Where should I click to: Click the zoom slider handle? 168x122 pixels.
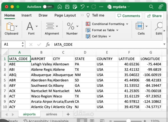coord(128,121)
